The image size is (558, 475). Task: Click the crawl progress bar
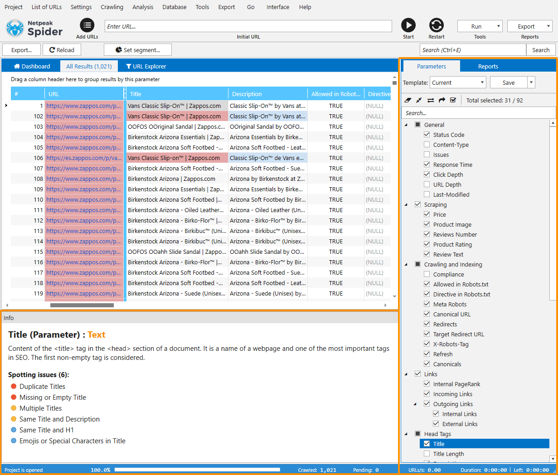(197, 470)
